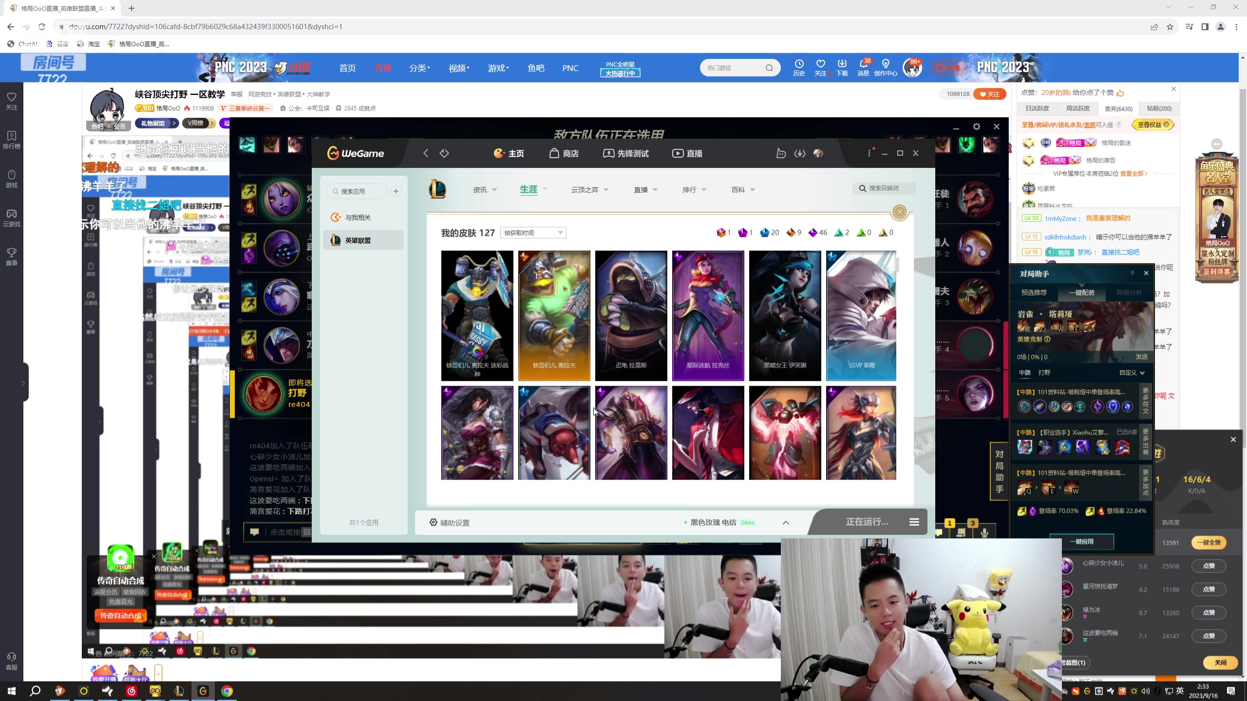Click Windows Start button on taskbar
Screen dimensions: 1247x701
click(x=12, y=691)
